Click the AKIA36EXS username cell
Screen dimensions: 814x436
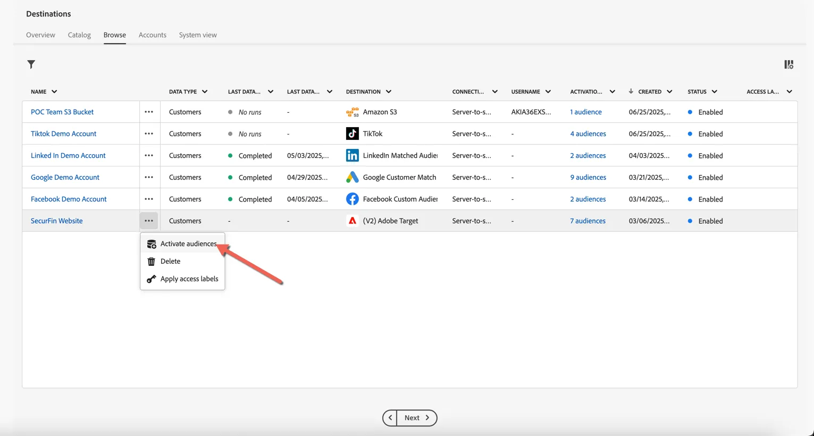pyautogui.click(x=531, y=112)
